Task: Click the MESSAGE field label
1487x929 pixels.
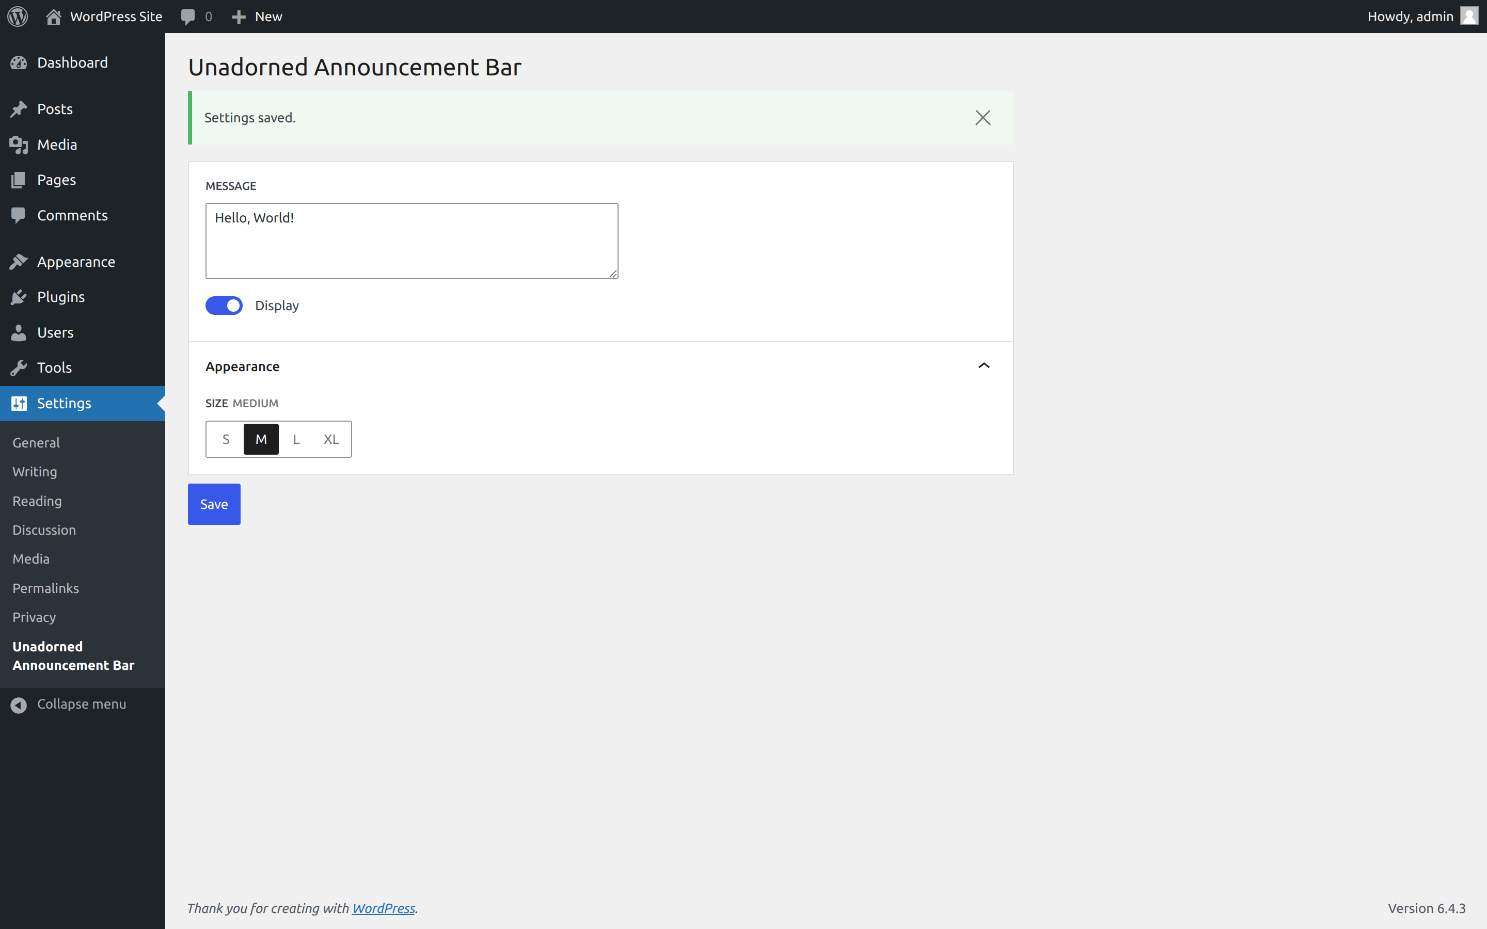Action: coord(230,186)
